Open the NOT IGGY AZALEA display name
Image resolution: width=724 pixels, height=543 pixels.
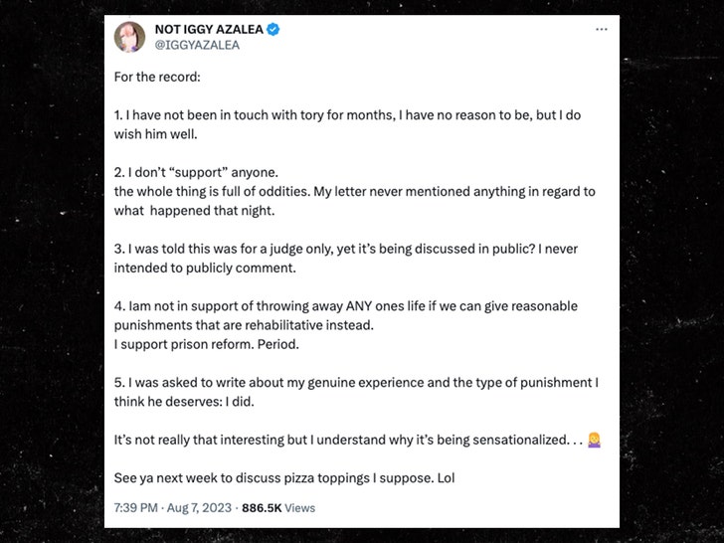[208, 30]
